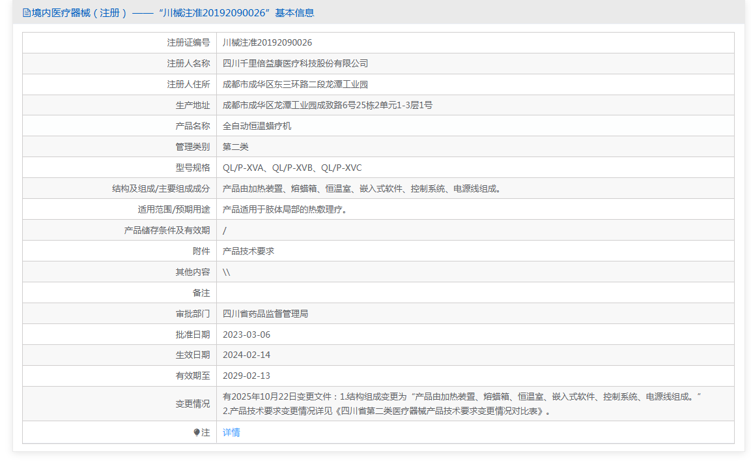Screen dimensions: 751x461
Task: Click the double backslash value in 其他内容 row
Action: 227,273
